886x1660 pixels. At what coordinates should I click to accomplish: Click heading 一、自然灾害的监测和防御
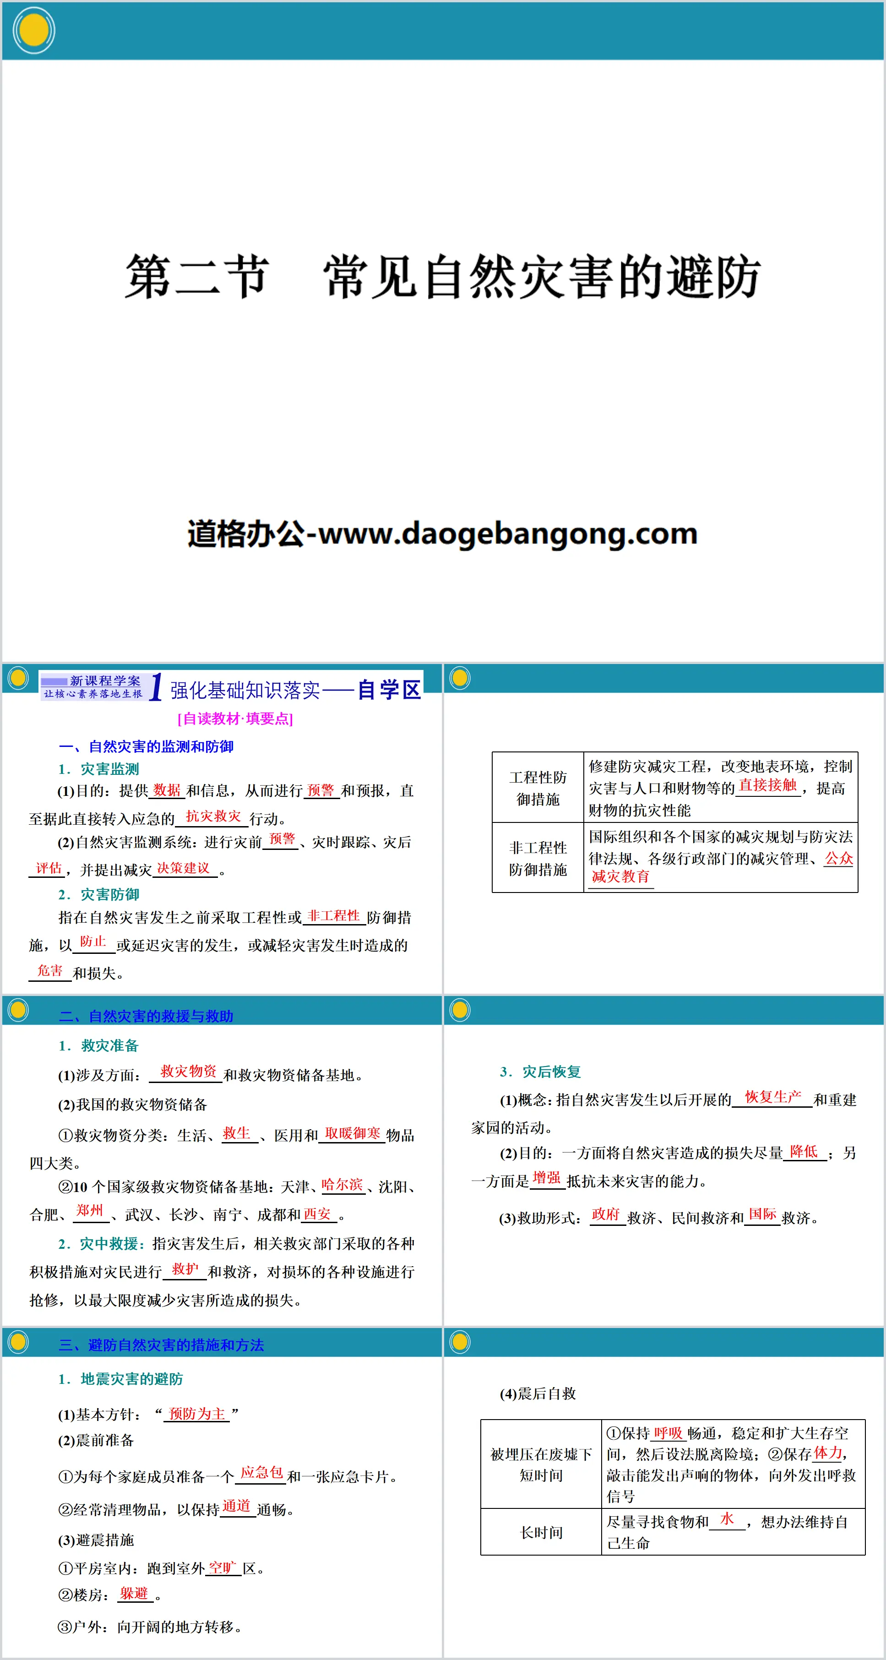[146, 747]
